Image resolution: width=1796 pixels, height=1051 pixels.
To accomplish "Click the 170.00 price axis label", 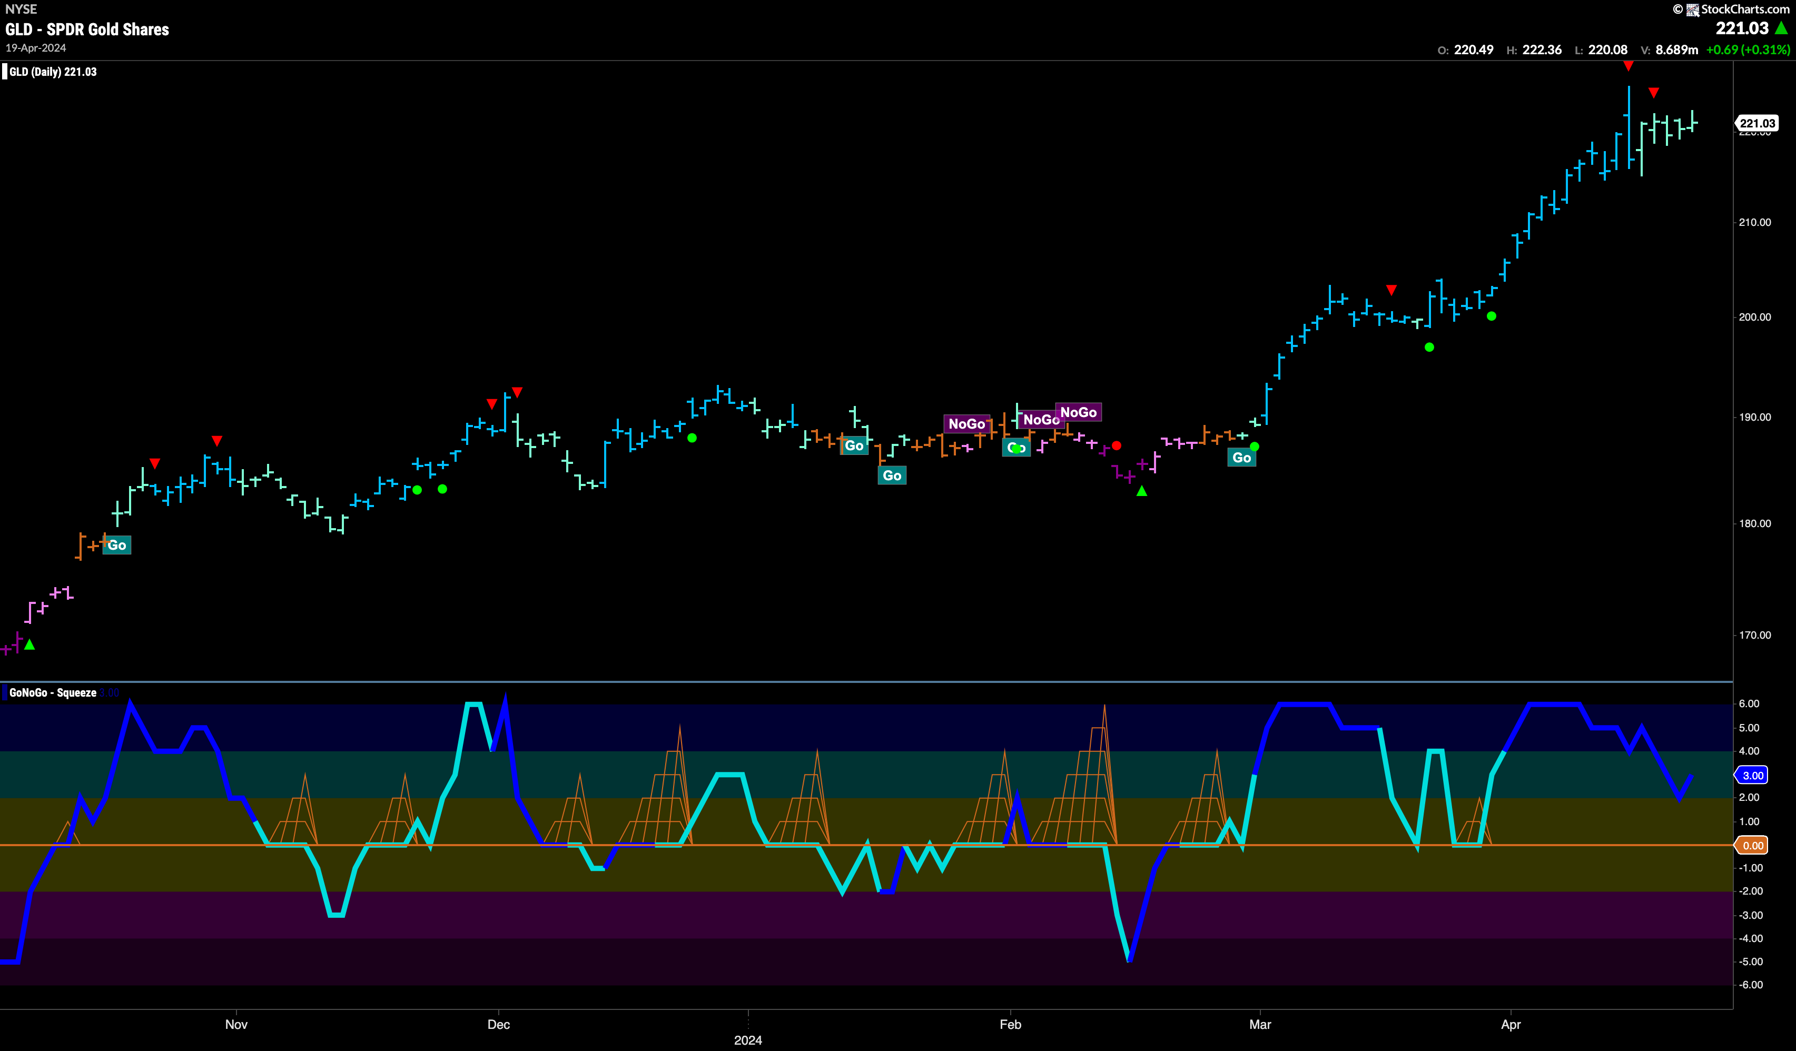I will point(1755,636).
